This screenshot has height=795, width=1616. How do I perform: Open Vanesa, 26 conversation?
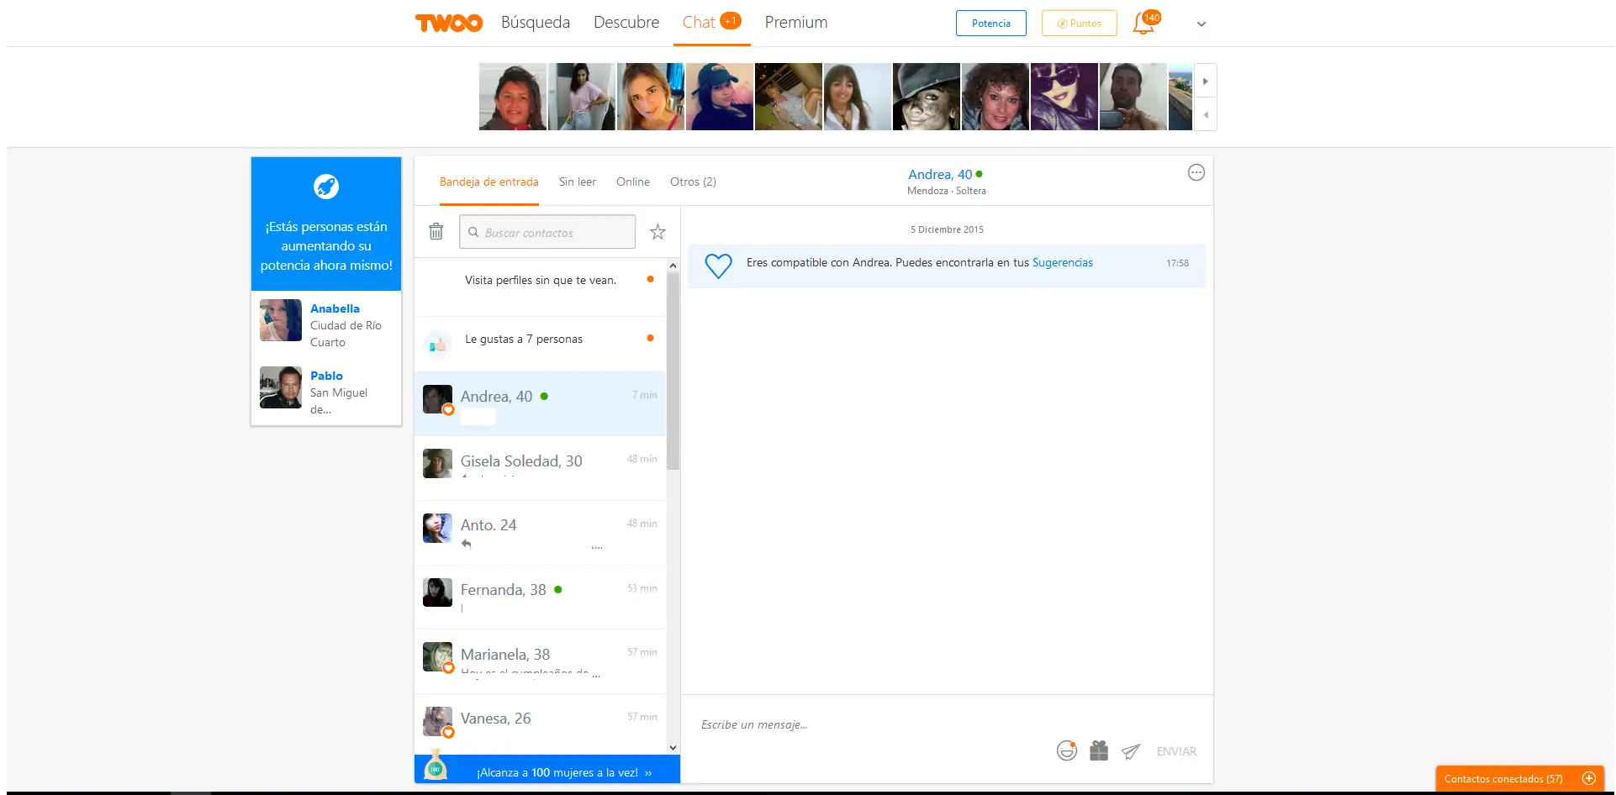pyautogui.click(x=540, y=724)
